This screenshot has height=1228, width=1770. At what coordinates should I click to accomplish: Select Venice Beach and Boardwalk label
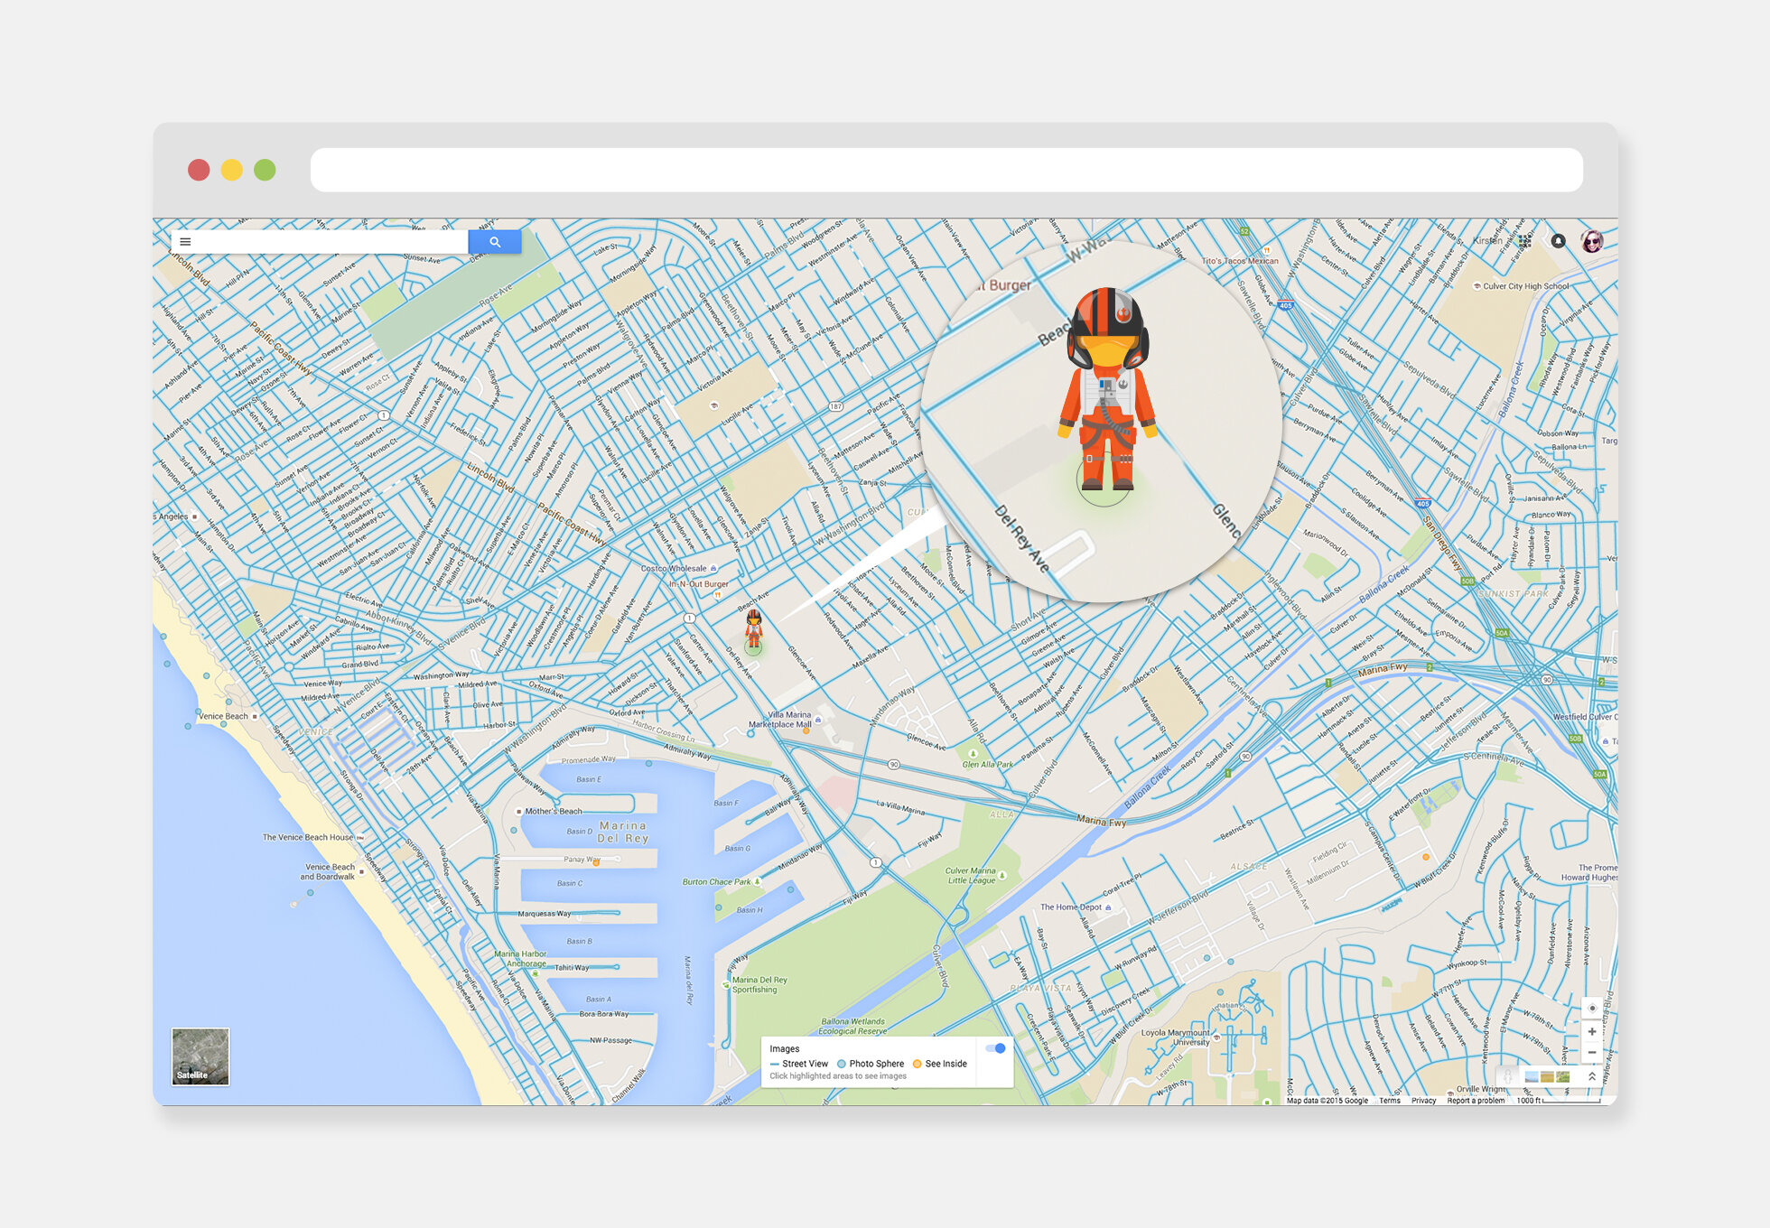tap(327, 871)
